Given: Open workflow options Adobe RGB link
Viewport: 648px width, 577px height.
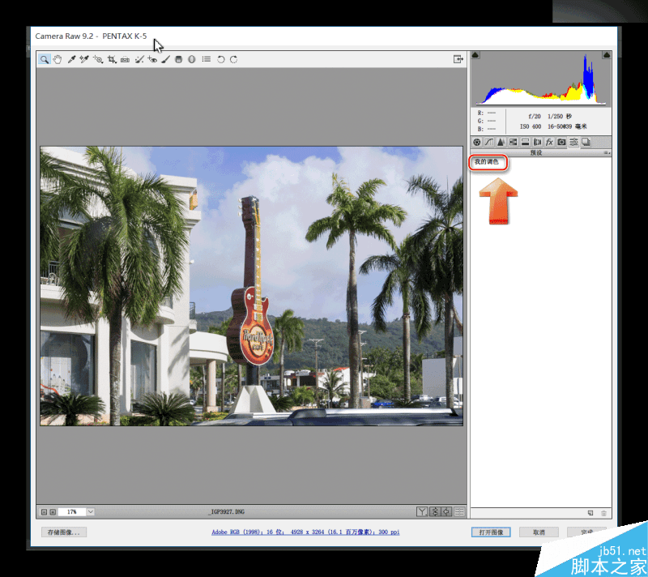Looking at the screenshot, I should tap(305, 532).
